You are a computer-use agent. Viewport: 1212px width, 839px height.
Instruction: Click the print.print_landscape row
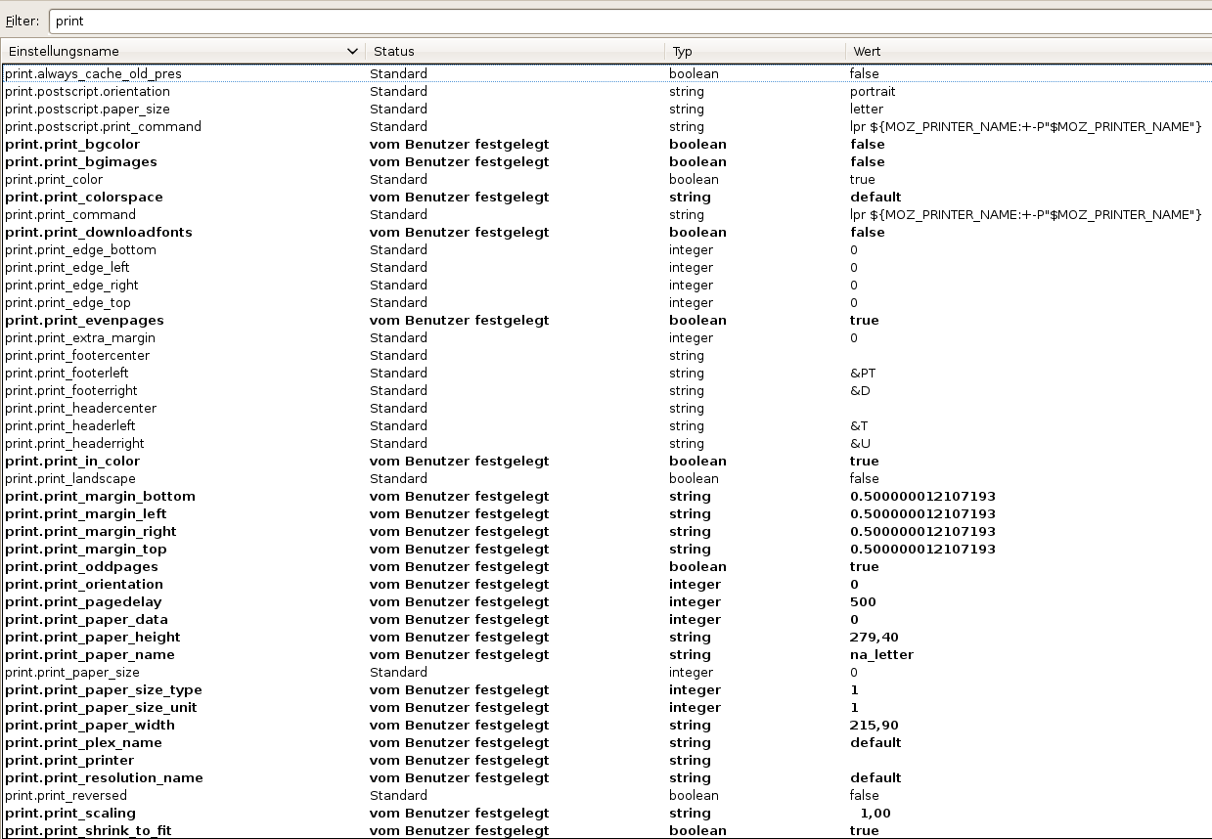coord(70,479)
